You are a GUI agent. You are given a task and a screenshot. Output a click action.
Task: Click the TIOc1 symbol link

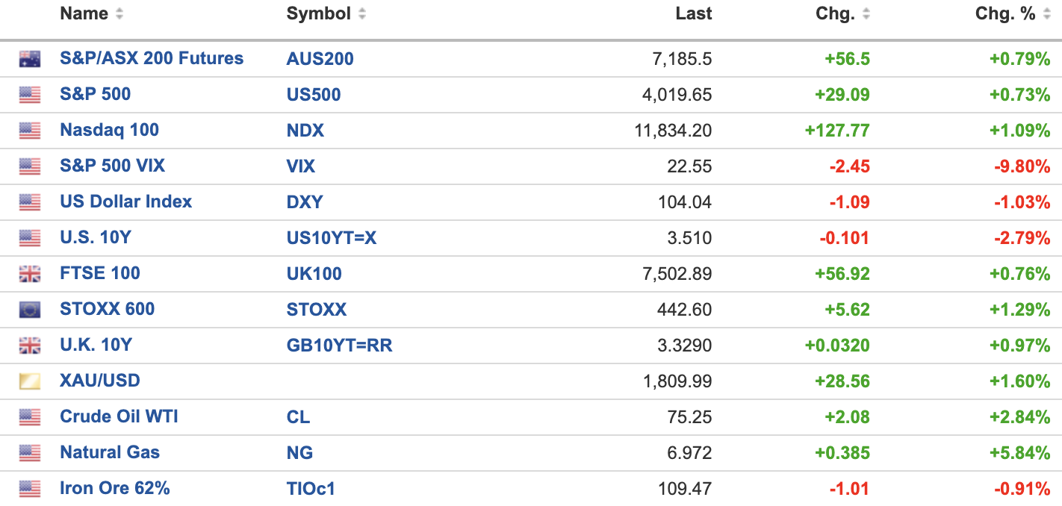click(311, 489)
